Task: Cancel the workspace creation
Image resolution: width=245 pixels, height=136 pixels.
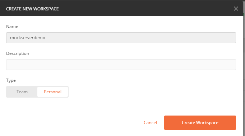Action: point(150,123)
